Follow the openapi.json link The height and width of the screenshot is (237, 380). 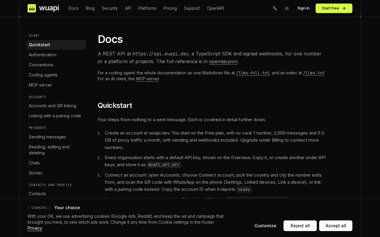[x=223, y=61]
